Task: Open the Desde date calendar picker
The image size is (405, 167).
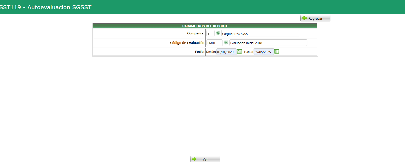Action: (x=239, y=51)
